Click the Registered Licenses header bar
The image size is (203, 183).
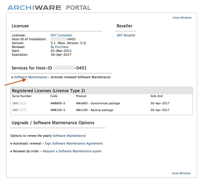(x=101, y=91)
